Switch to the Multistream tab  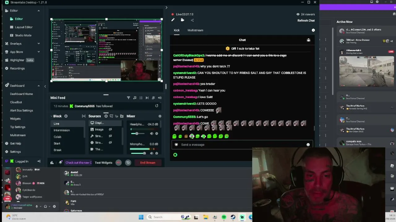point(195,30)
